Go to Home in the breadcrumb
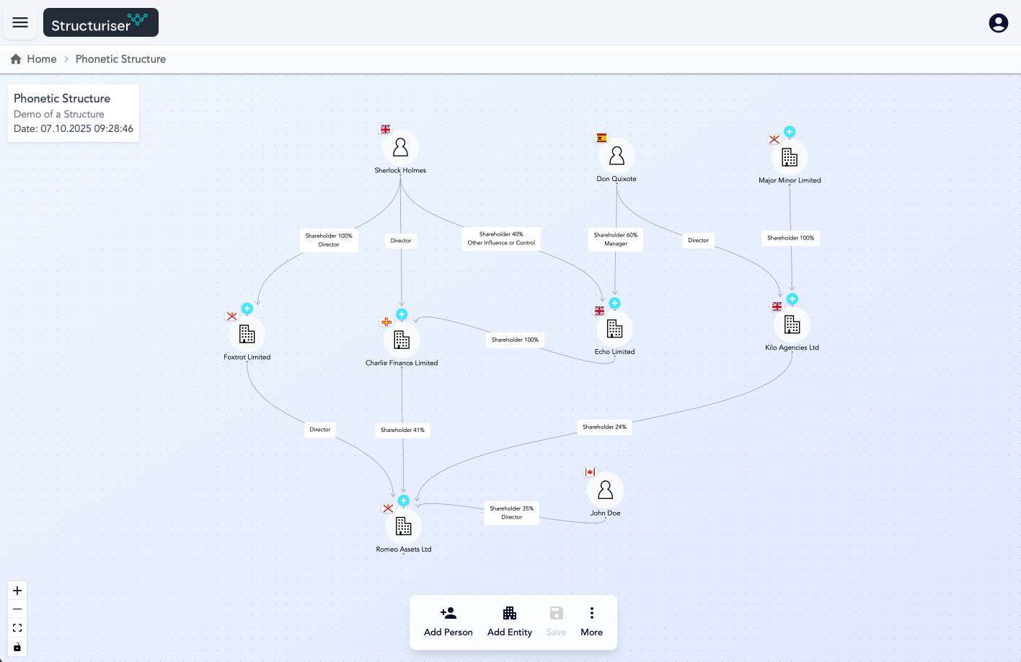Image resolution: width=1021 pixels, height=662 pixels. pos(41,59)
